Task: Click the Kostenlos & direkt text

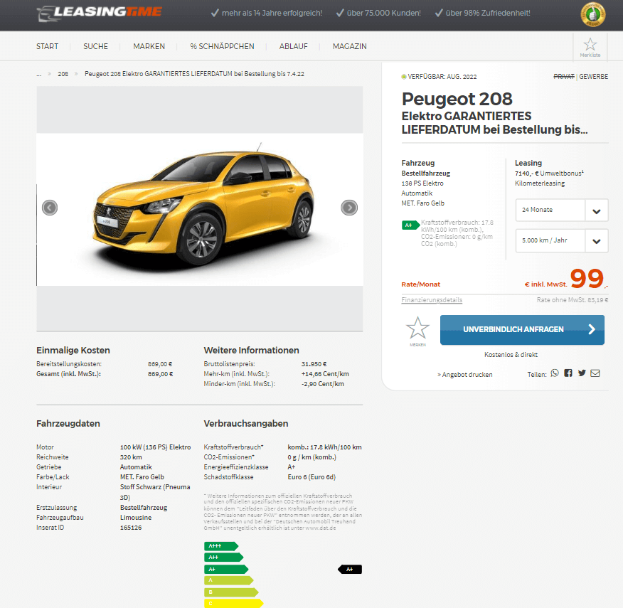Action: pos(511,354)
